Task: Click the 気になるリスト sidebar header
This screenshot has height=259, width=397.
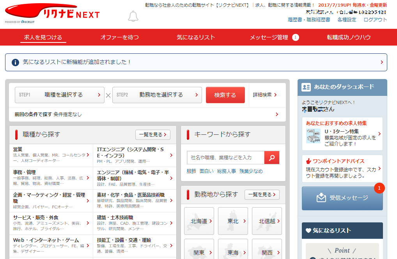Action: click(x=342, y=231)
